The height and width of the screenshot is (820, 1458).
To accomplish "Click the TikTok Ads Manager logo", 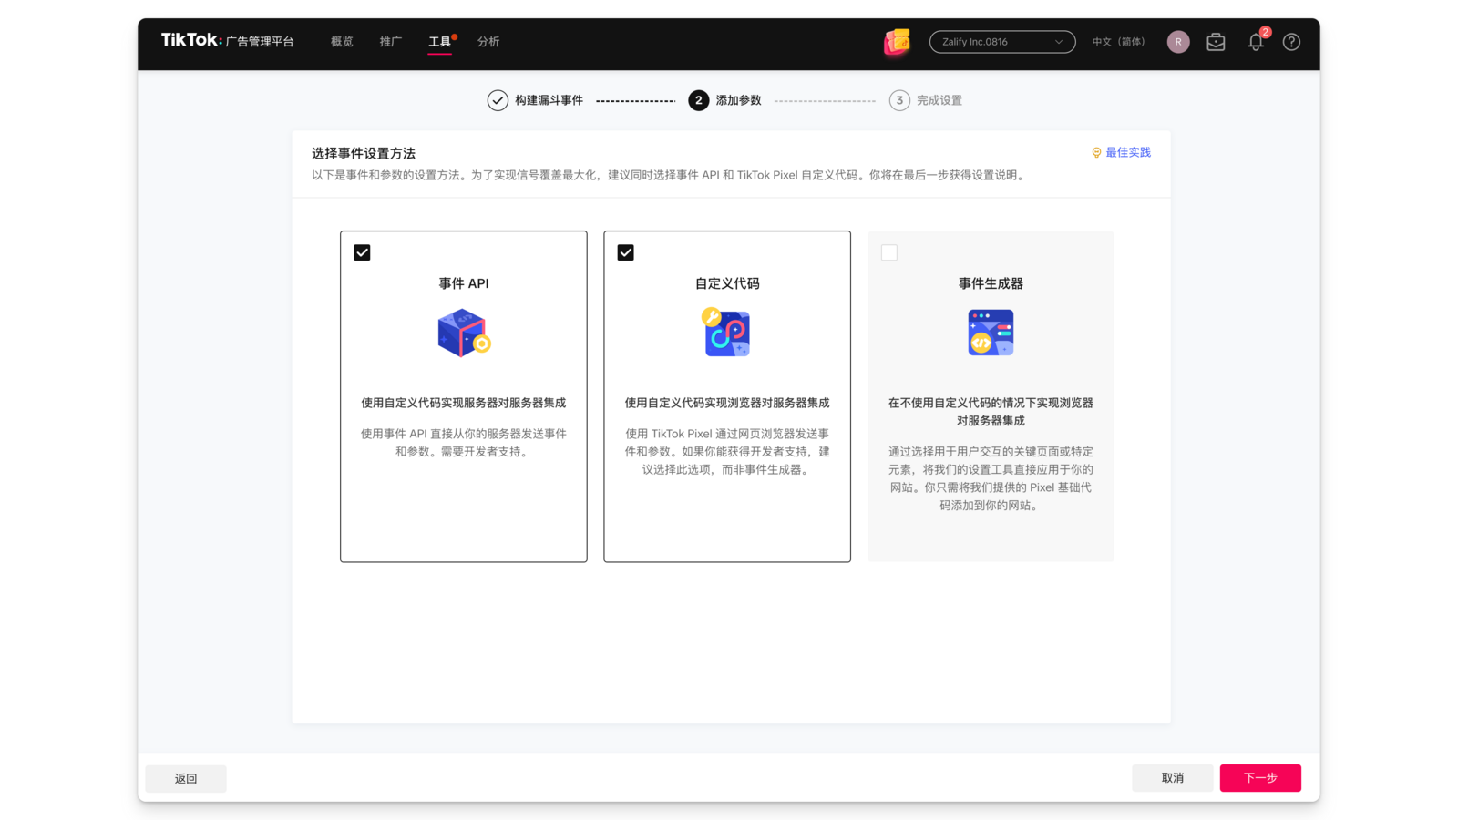I will (x=227, y=41).
